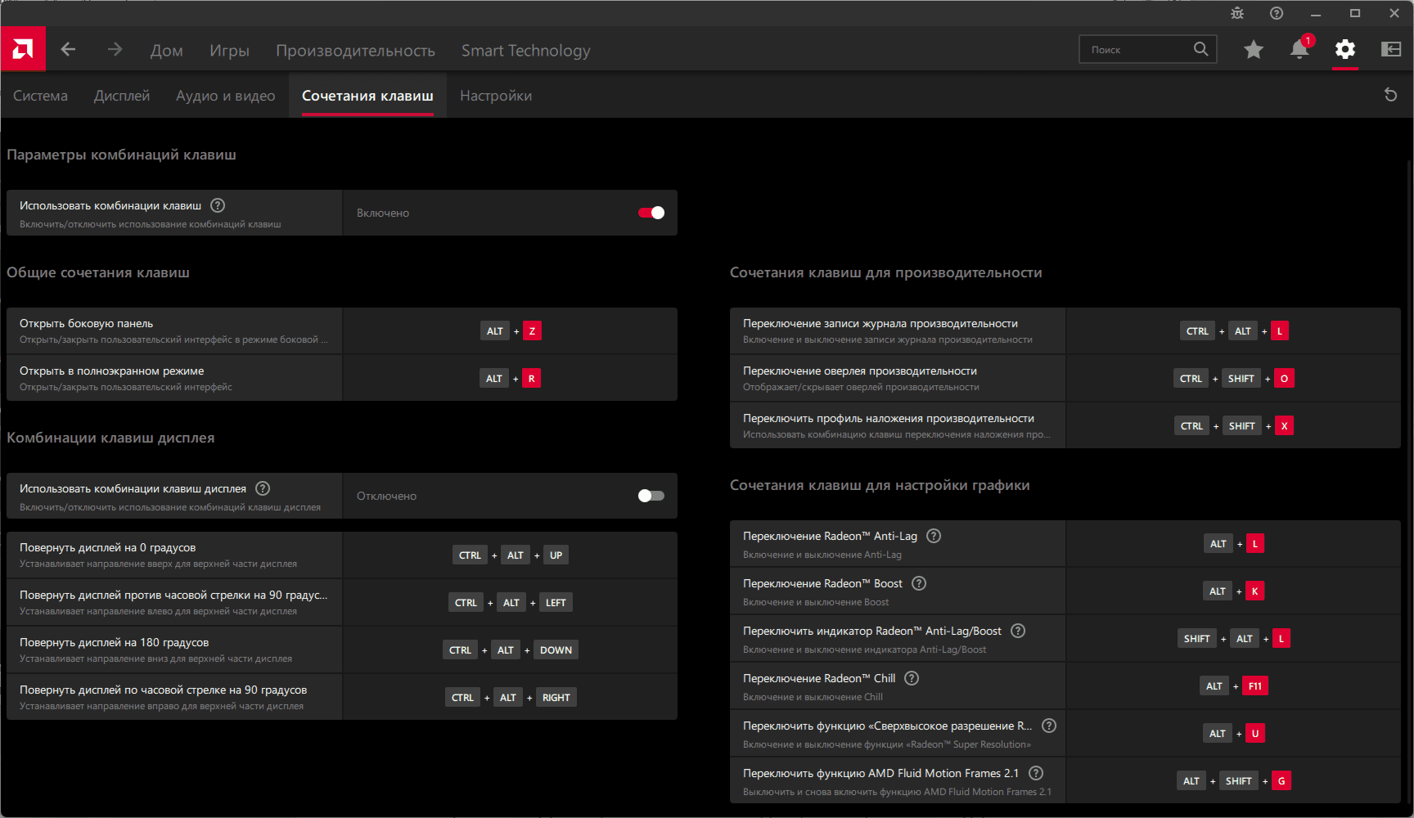
Task: Click the Открыть в полноэкранном режиме label
Action: click(112, 371)
